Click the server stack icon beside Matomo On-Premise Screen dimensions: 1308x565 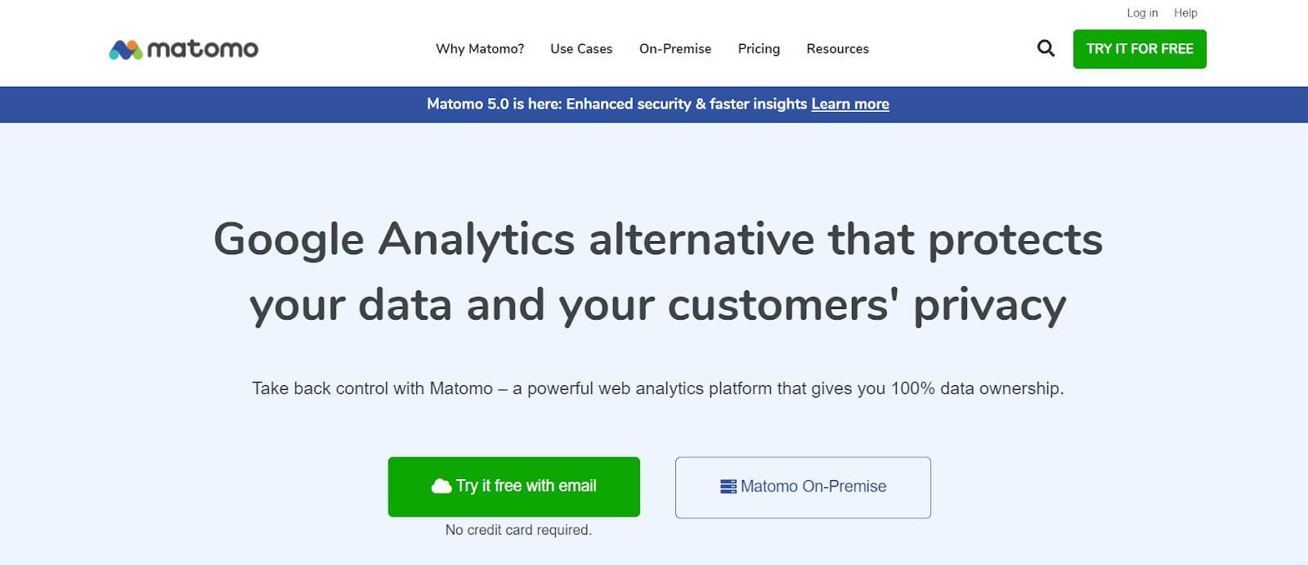pos(728,487)
